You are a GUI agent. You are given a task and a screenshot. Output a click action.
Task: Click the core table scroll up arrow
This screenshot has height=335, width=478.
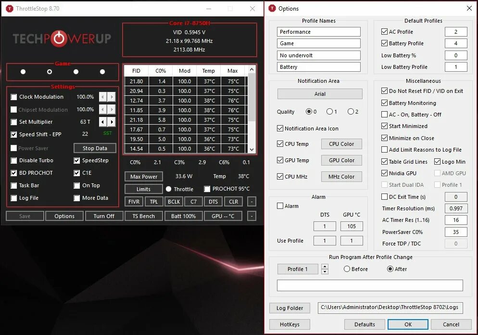252,70
